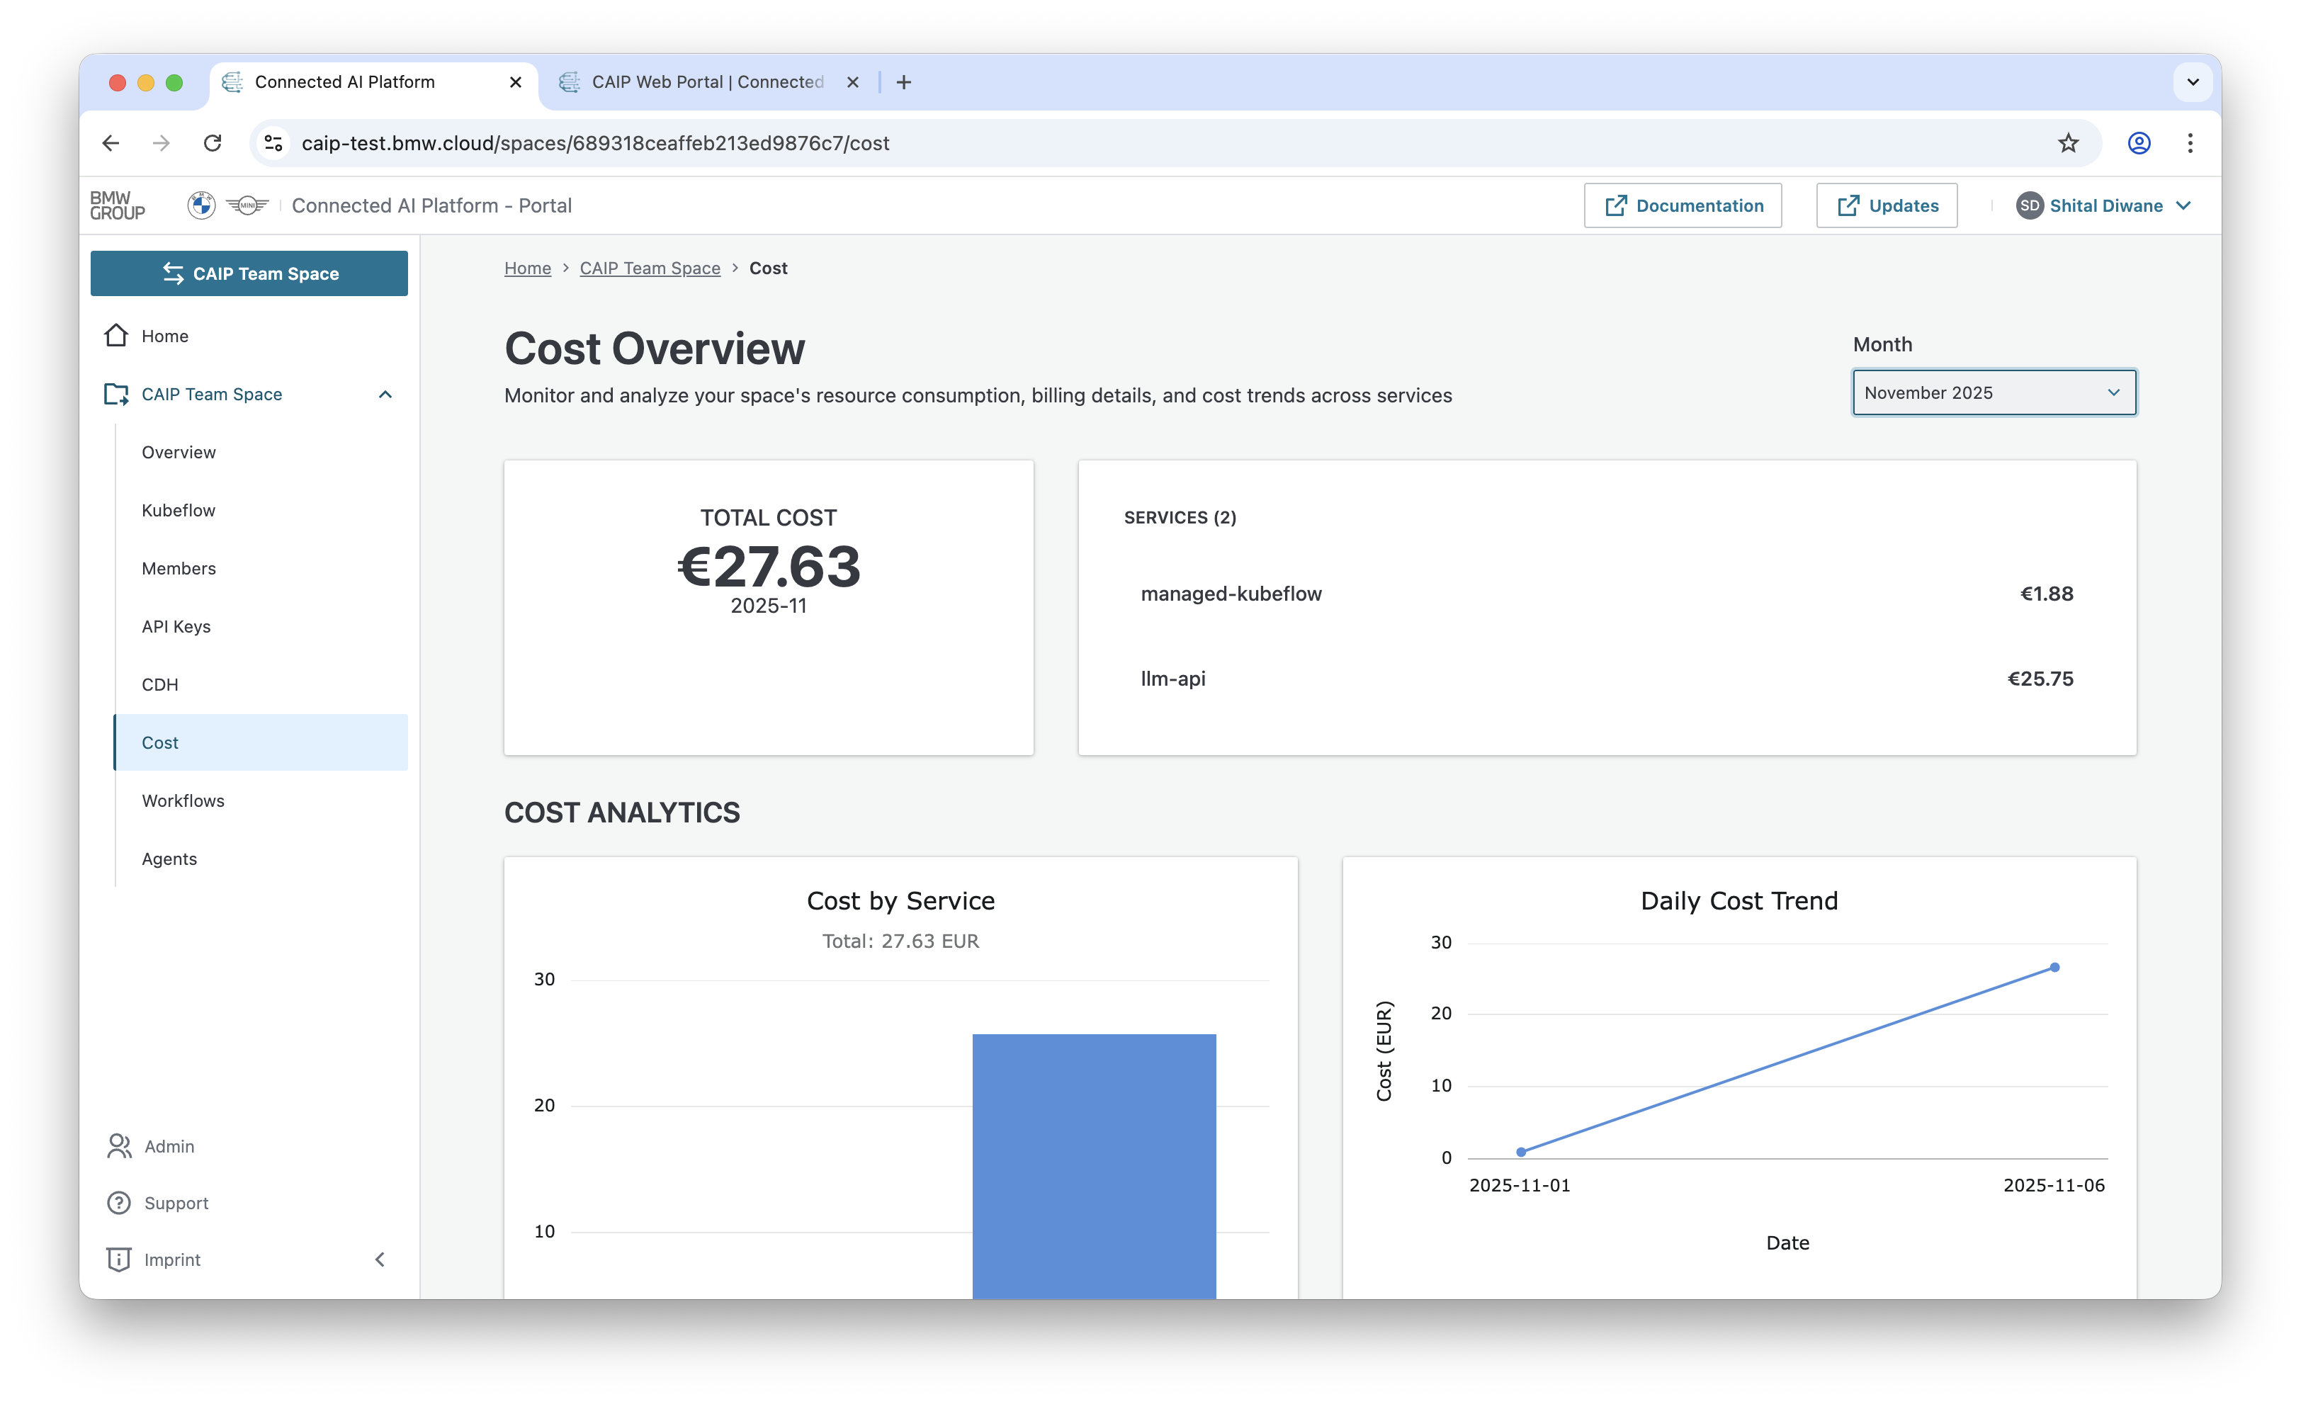Open the tab search dropdown in Chrome
The height and width of the screenshot is (1404, 2301).
(2193, 82)
